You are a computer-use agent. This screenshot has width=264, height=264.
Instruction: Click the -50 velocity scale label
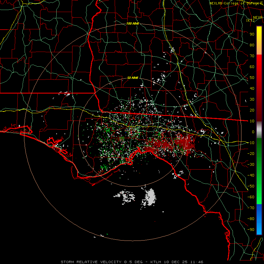(x=251, y=186)
